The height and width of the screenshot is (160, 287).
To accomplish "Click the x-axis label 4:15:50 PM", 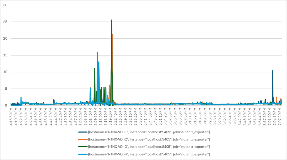I will click(x=11, y=117).
